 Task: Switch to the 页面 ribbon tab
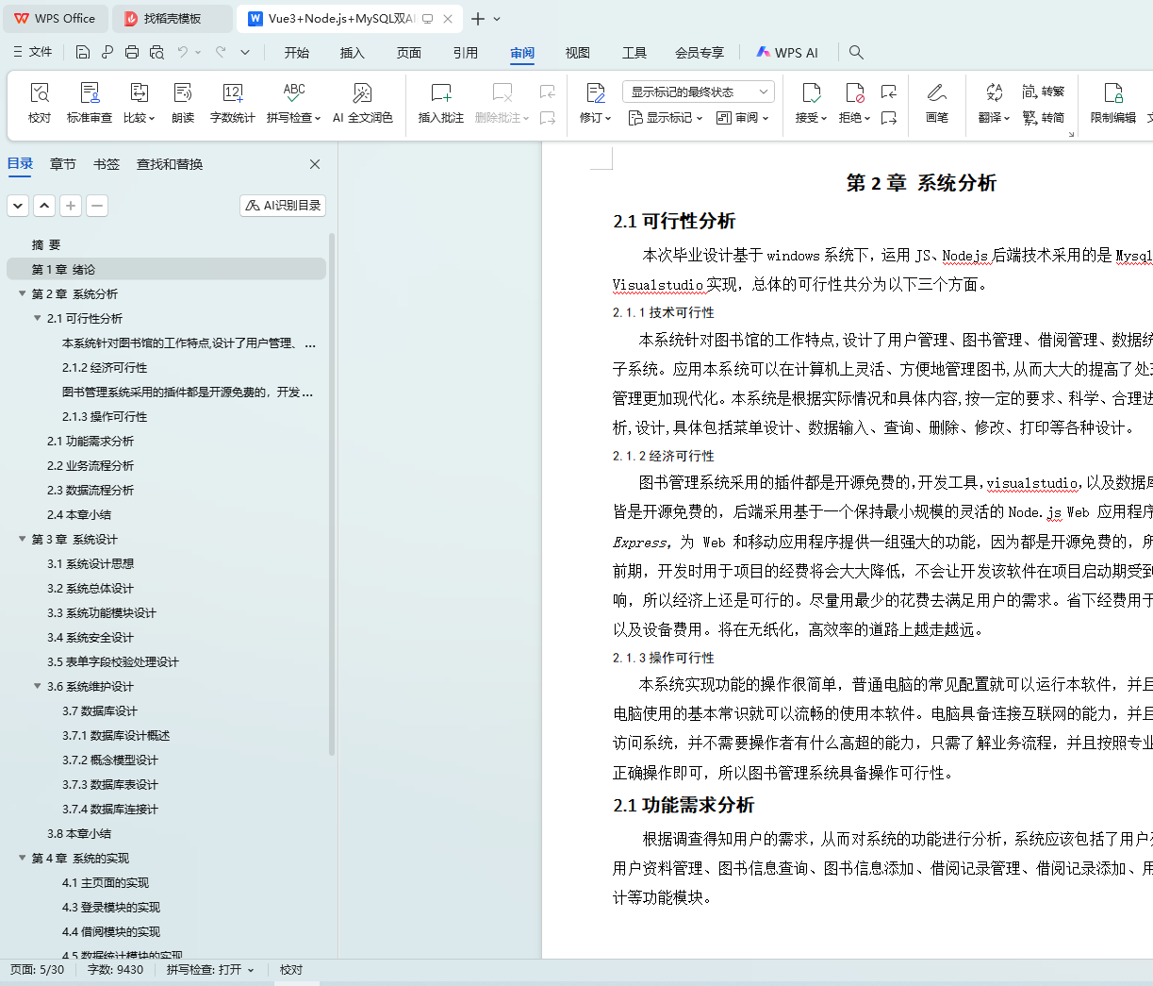point(409,53)
